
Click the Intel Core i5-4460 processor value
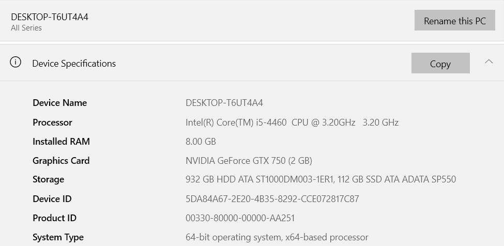tap(292, 122)
